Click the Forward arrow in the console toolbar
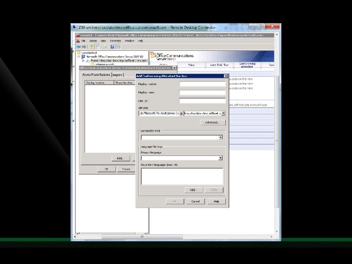Screen dimensions: 352x264 pyautogui.click(x=84, y=47)
